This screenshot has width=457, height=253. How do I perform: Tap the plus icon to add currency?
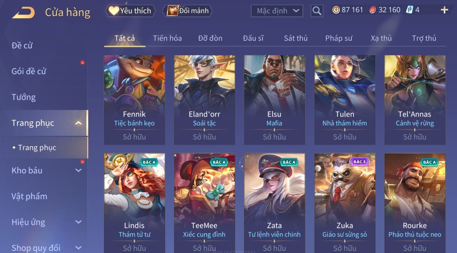pyautogui.click(x=444, y=10)
